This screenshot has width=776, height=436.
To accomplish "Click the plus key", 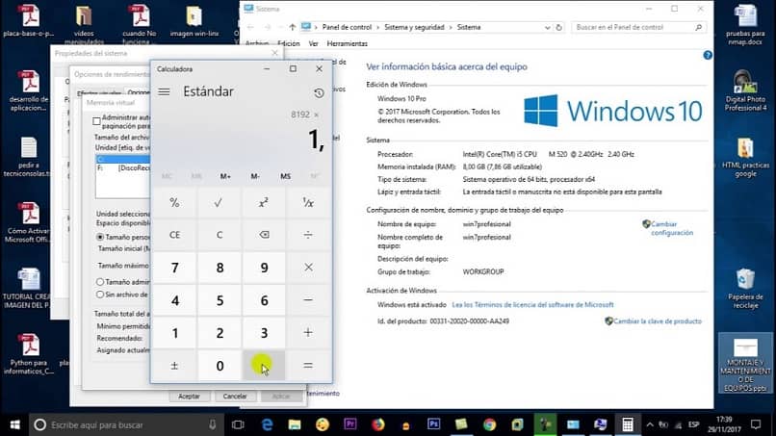I will (x=308, y=333).
